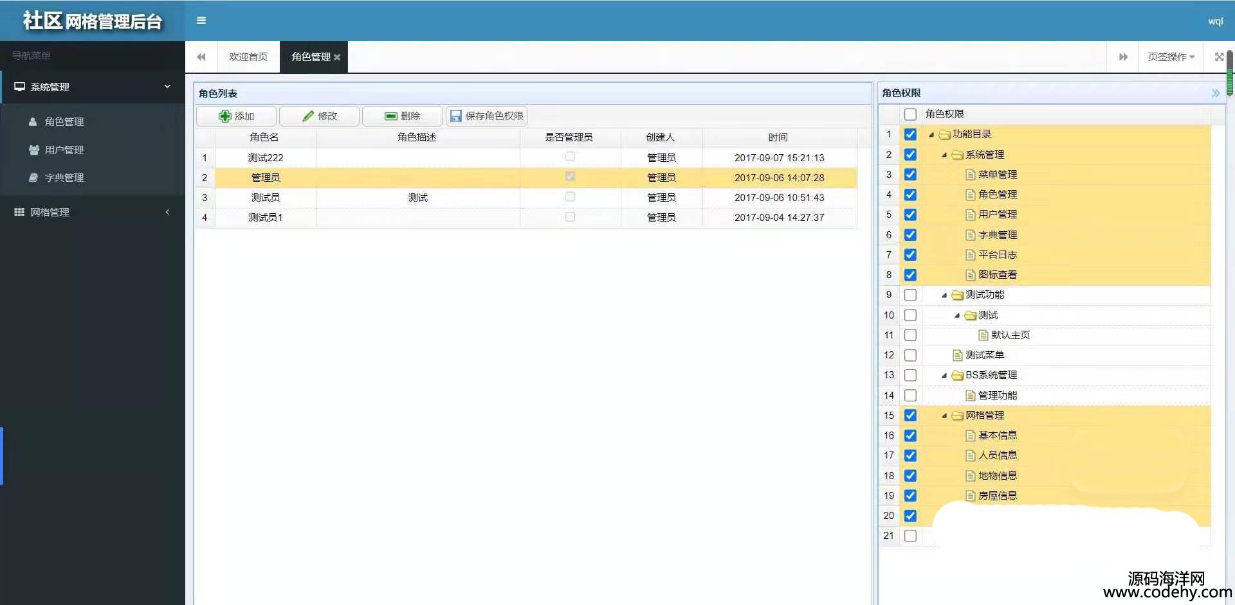The height and width of the screenshot is (605, 1235).
Task: Click the wql user name in header
Action: click(x=1215, y=21)
